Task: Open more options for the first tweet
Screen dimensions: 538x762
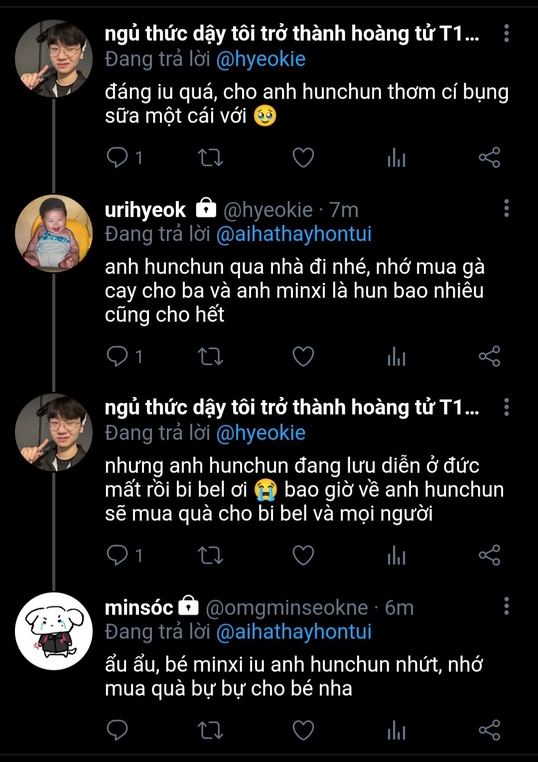Action: 506,33
